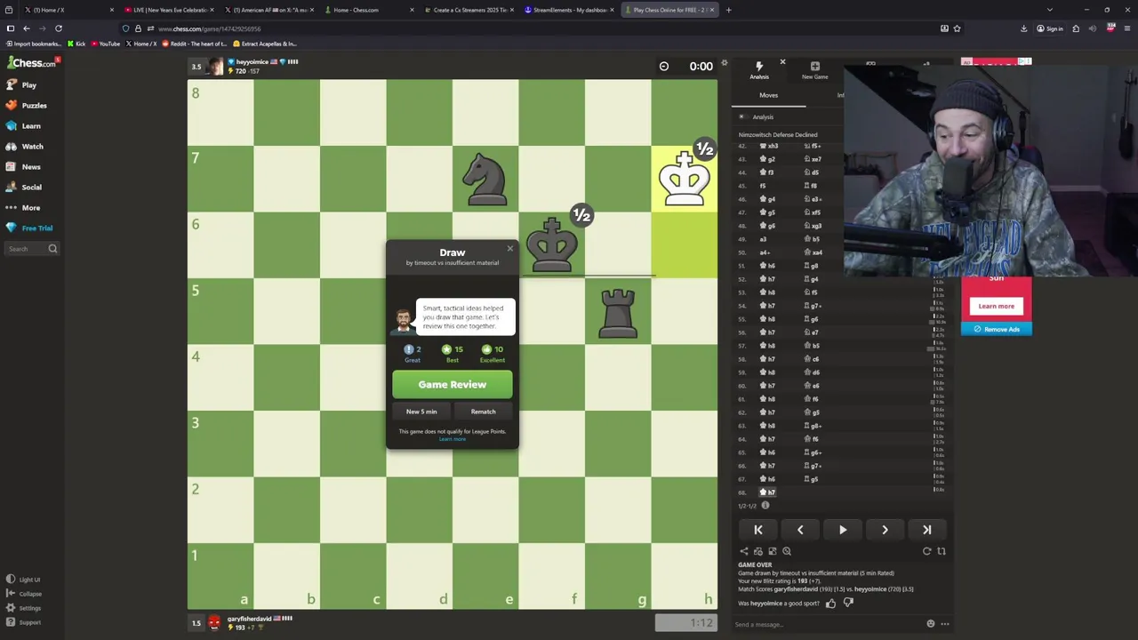Open the Kick bookmark

coord(77,44)
